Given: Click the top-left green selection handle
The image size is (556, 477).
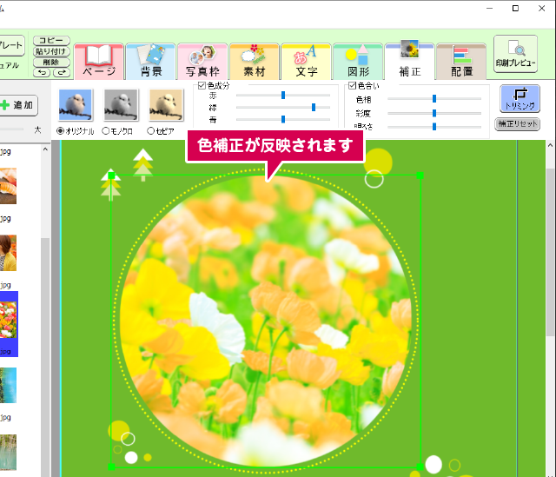Looking at the screenshot, I should coord(111,176).
